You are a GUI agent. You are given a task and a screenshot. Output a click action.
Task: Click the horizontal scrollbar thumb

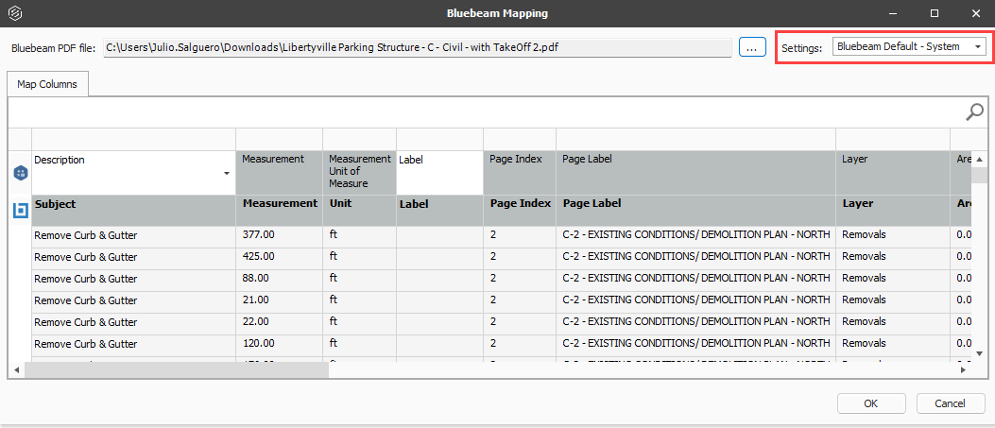coord(176,369)
